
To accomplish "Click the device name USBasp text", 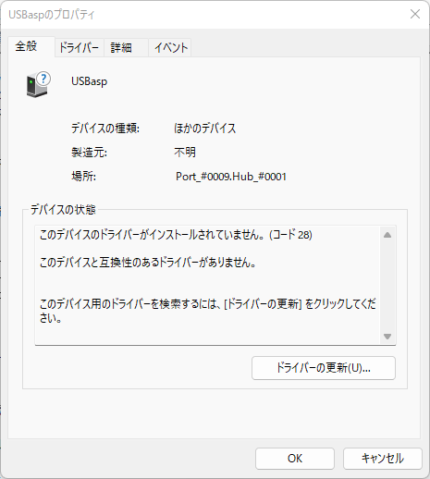I will (90, 81).
